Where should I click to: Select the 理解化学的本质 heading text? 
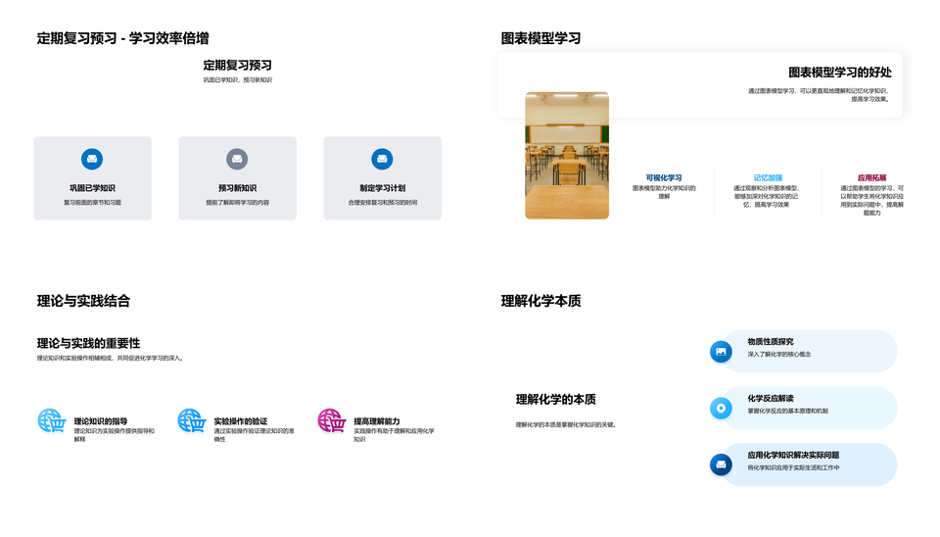point(556,399)
